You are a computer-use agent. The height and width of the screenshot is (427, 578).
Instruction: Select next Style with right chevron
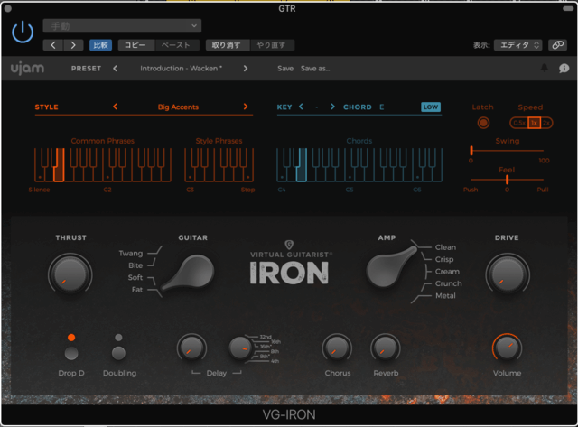click(x=246, y=107)
